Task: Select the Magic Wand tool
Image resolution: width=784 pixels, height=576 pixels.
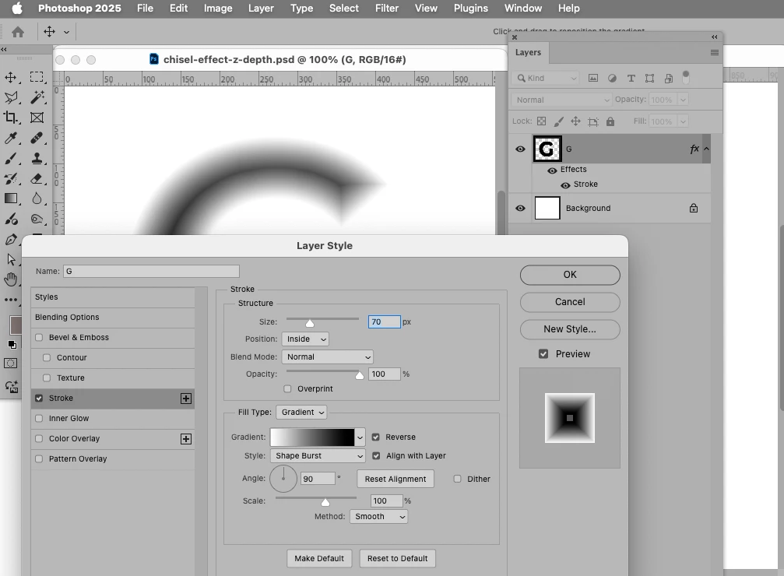Action: (37, 97)
